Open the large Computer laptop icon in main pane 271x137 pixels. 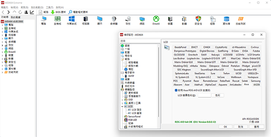pyautogui.click(x=44, y=19)
